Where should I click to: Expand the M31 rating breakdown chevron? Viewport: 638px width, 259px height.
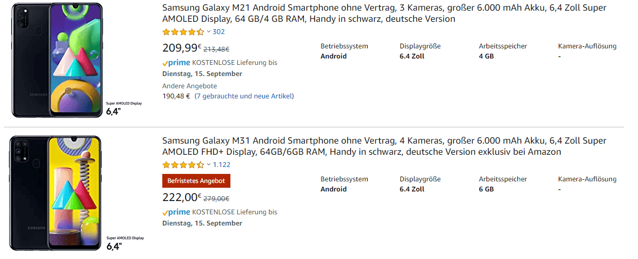209,165
